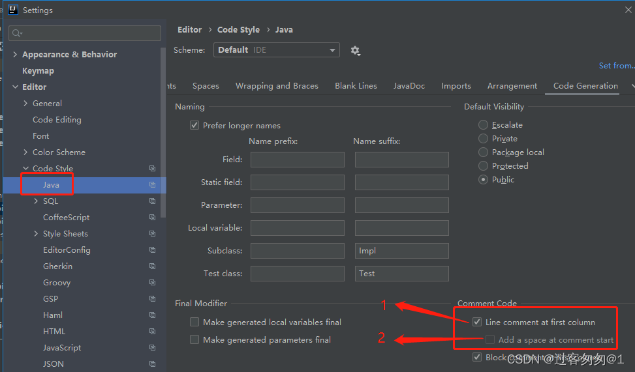This screenshot has width=635, height=372.
Task: Click the project-level icon beside JSON
Action: 152,364
